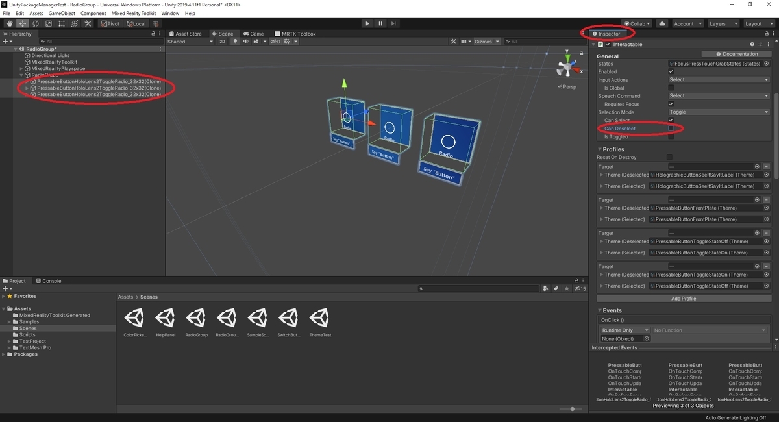Expand the MixedRealityPlayspace object

click(x=21, y=69)
